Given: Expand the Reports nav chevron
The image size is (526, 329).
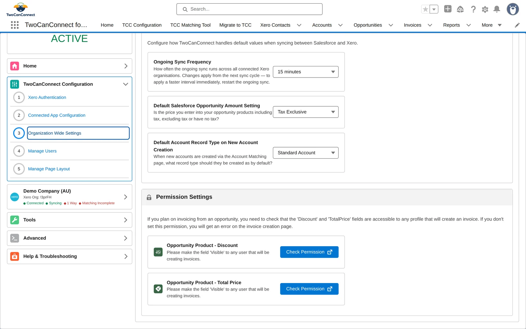Looking at the screenshot, I should click(469, 25).
